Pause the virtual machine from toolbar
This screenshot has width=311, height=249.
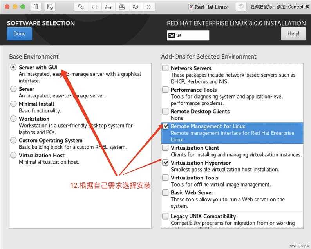(36, 7)
